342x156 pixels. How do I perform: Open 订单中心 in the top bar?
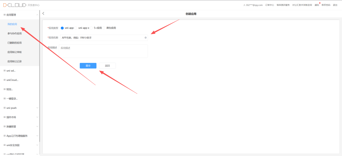coord(270,5)
